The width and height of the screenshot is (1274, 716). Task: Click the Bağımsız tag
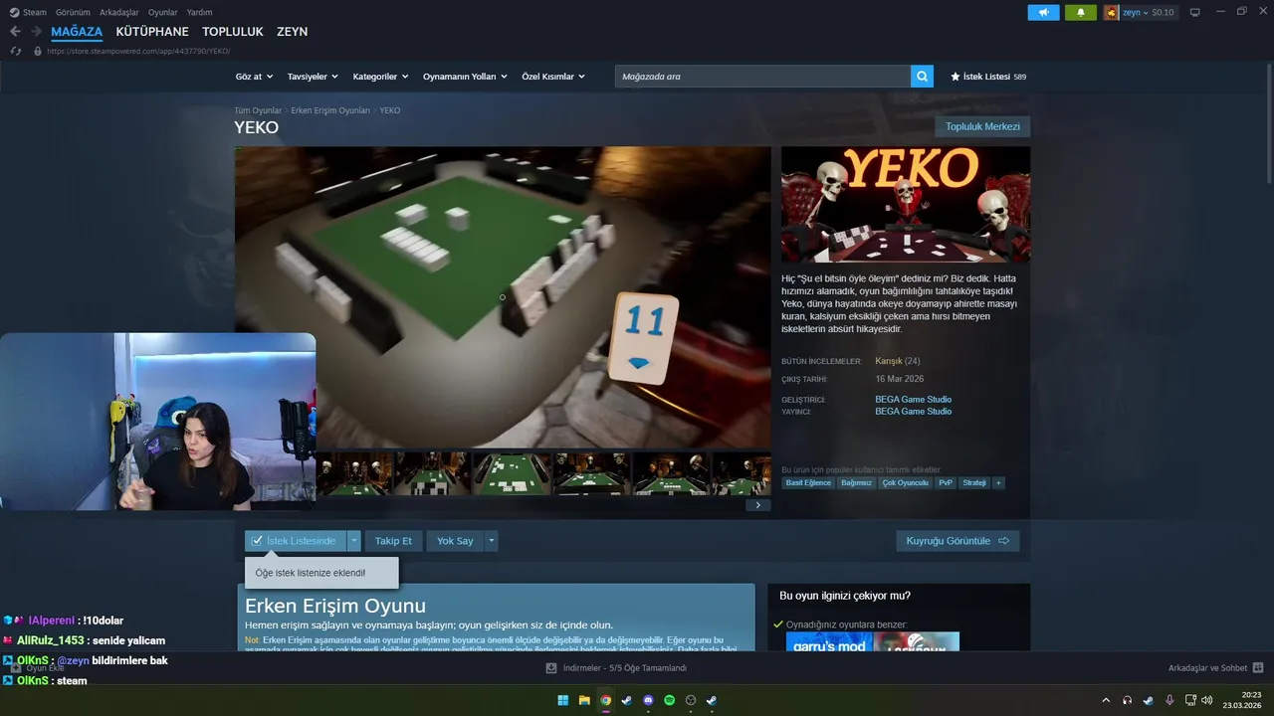tap(856, 482)
